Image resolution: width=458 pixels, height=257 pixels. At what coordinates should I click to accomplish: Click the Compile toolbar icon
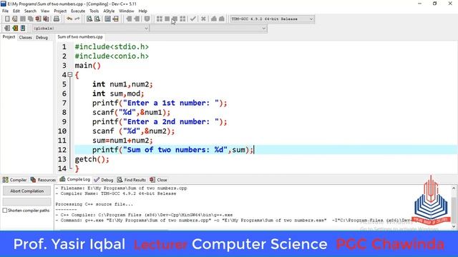[x=159, y=19]
